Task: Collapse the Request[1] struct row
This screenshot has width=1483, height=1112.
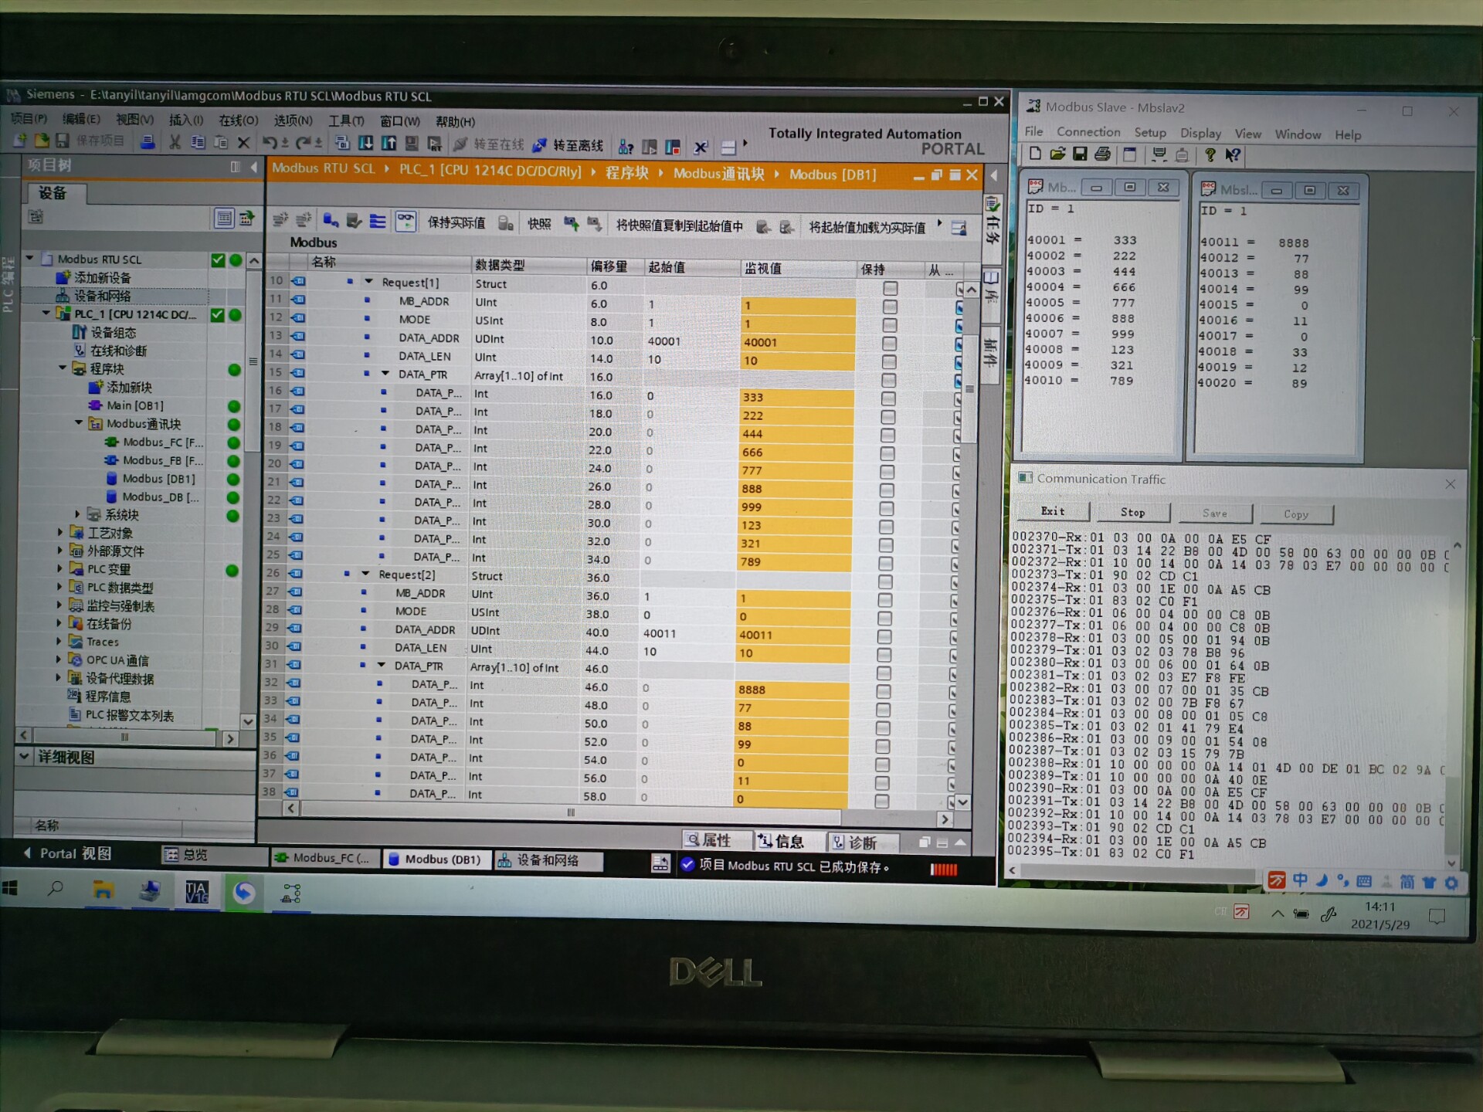Action: coord(369,282)
